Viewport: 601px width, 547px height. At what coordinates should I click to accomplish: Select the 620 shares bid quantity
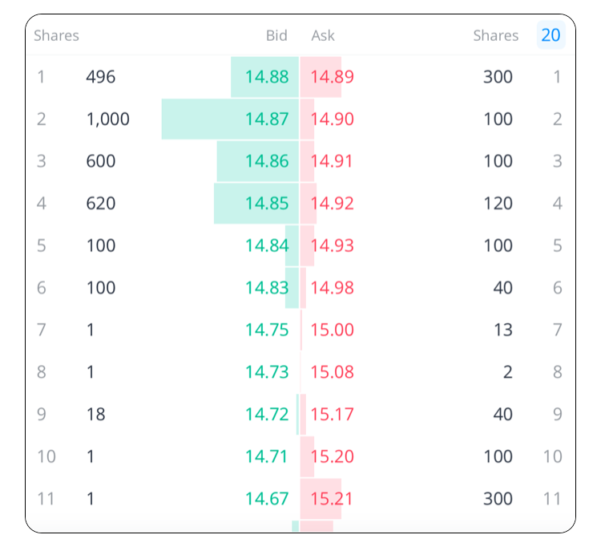[101, 204]
